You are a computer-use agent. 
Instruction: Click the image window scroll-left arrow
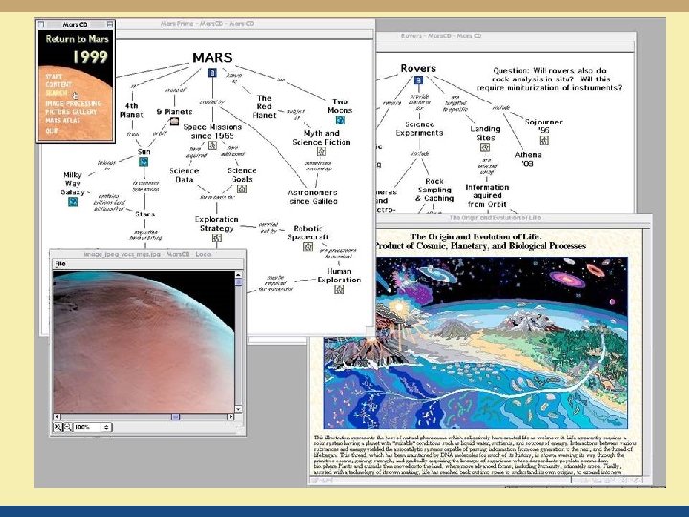click(x=56, y=416)
